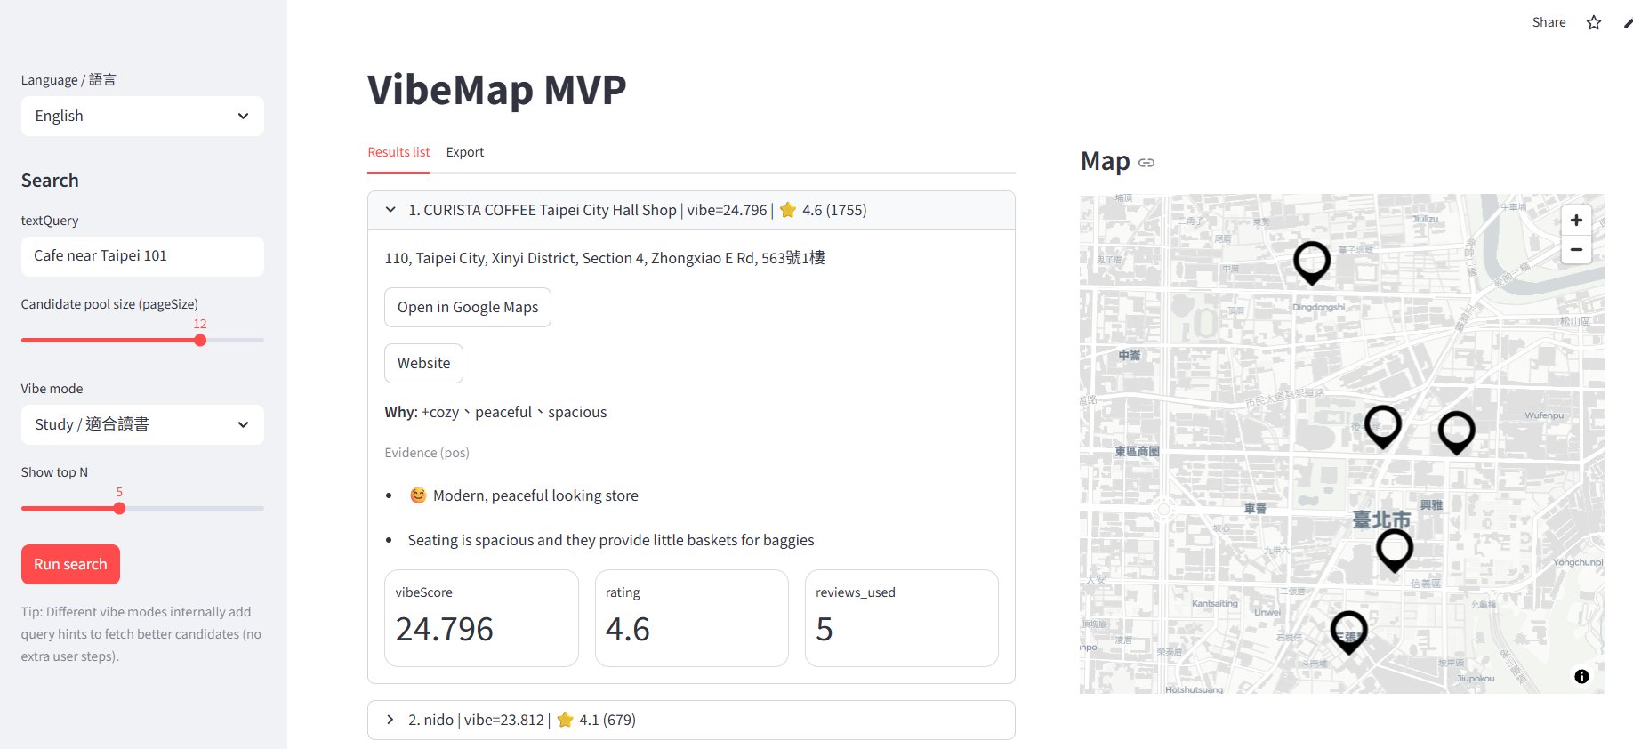Click Open in Google Maps button
Viewport: 1633px width, 749px height.
pyautogui.click(x=467, y=308)
